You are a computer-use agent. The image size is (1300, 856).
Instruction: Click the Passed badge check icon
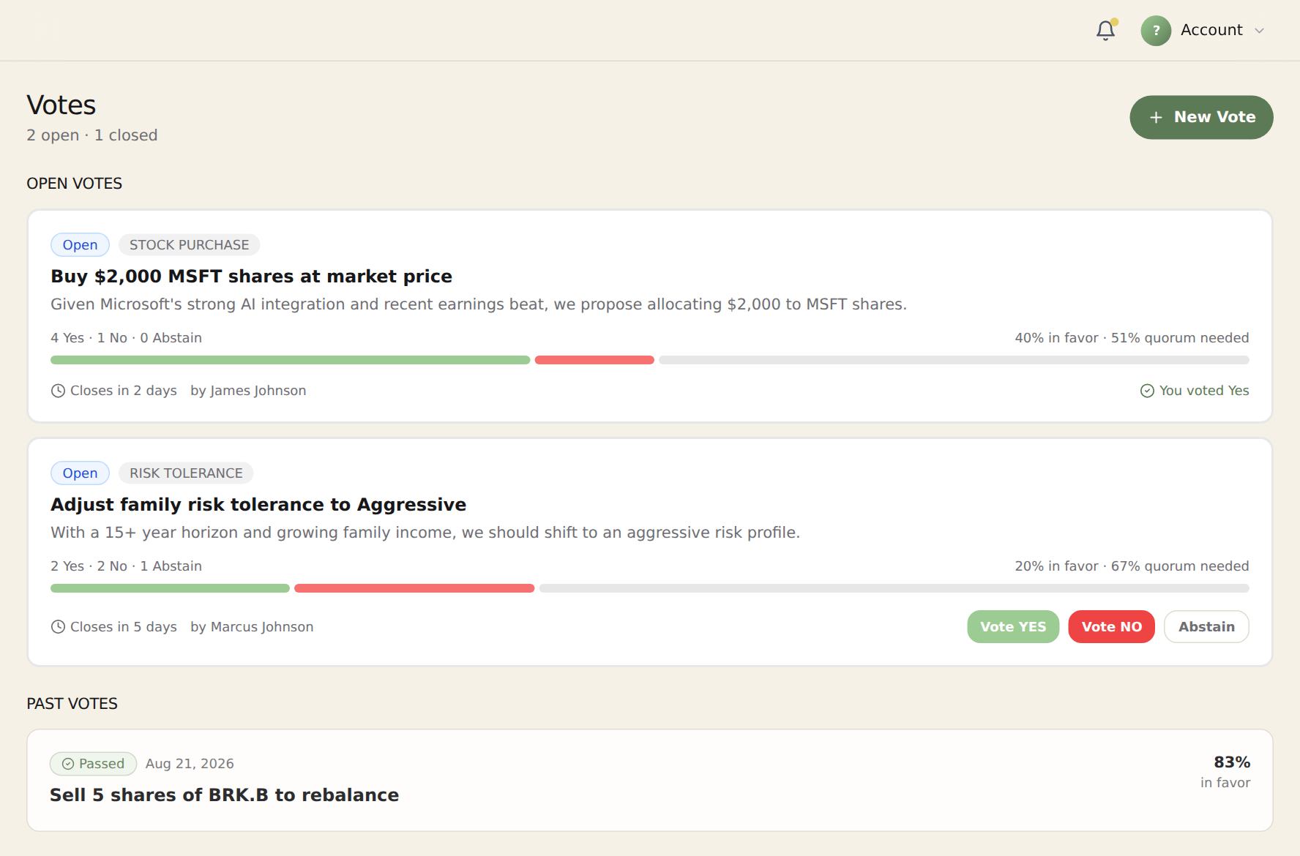pos(68,764)
